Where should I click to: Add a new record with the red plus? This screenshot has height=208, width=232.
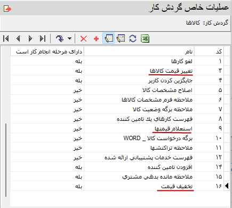pyautogui.click(x=96, y=38)
